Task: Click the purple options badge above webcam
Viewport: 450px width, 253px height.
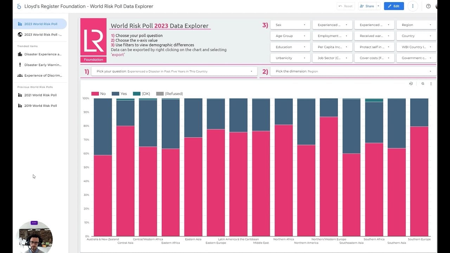Action: pyautogui.click(x=34, y=223)
